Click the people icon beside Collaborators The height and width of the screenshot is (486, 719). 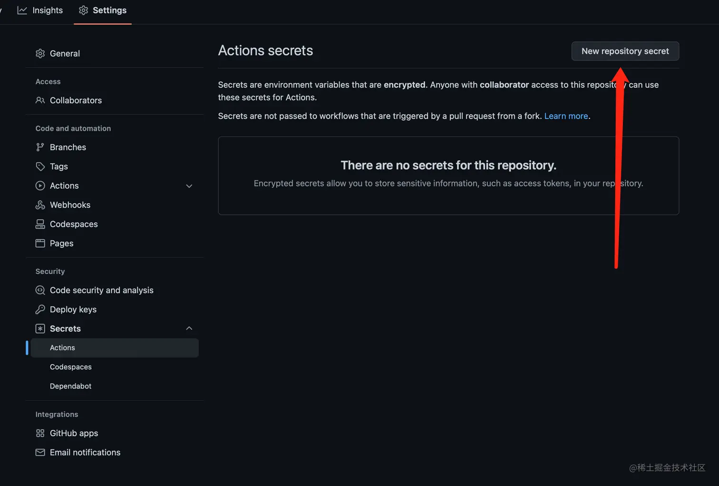[x=40, y=100]
